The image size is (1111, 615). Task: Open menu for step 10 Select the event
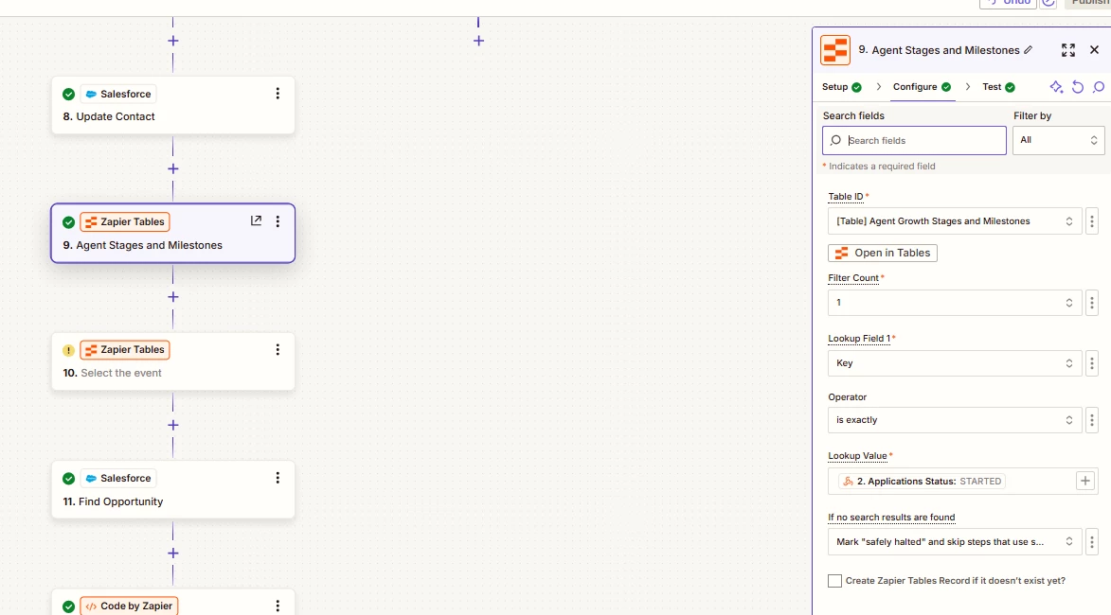278,350
